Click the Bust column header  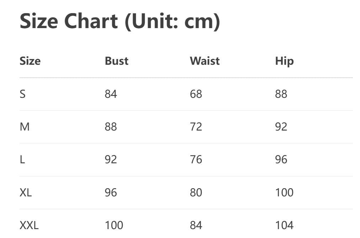pyautogui.click(x=116, y=61)
